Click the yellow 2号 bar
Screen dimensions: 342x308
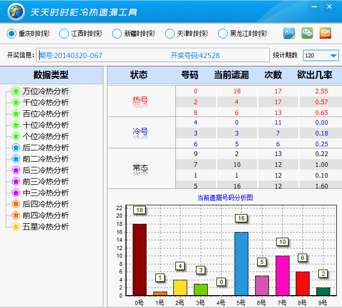pos(180,287)
